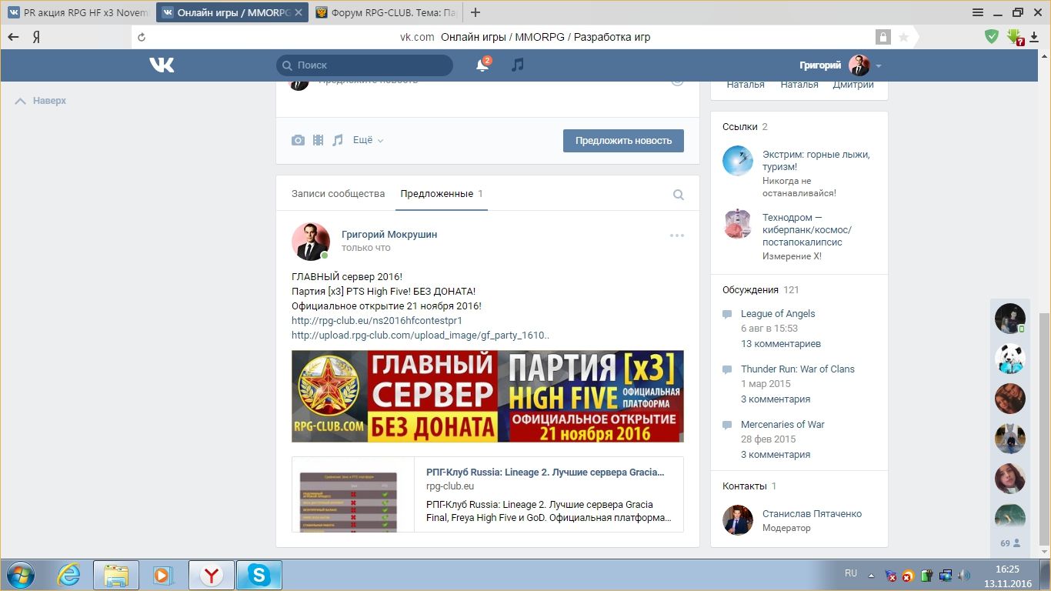Viewport: 1051px width, 591px height.
Task: Select the Предложенные tab
Action: [436, 194]
